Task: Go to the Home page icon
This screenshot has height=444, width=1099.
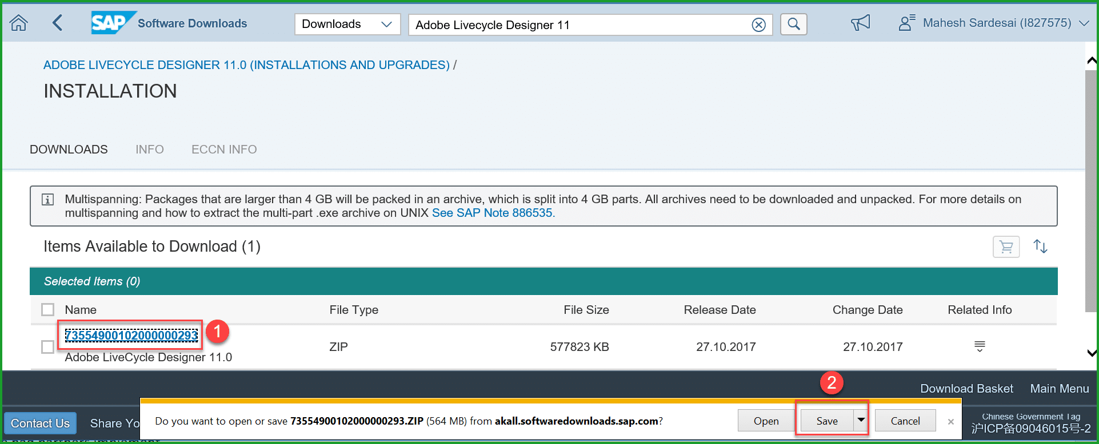Action: tap(19, 23)
